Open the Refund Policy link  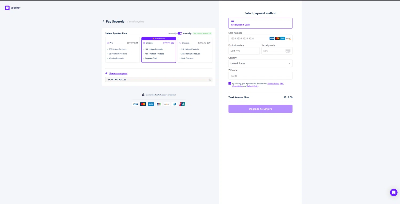253,86
